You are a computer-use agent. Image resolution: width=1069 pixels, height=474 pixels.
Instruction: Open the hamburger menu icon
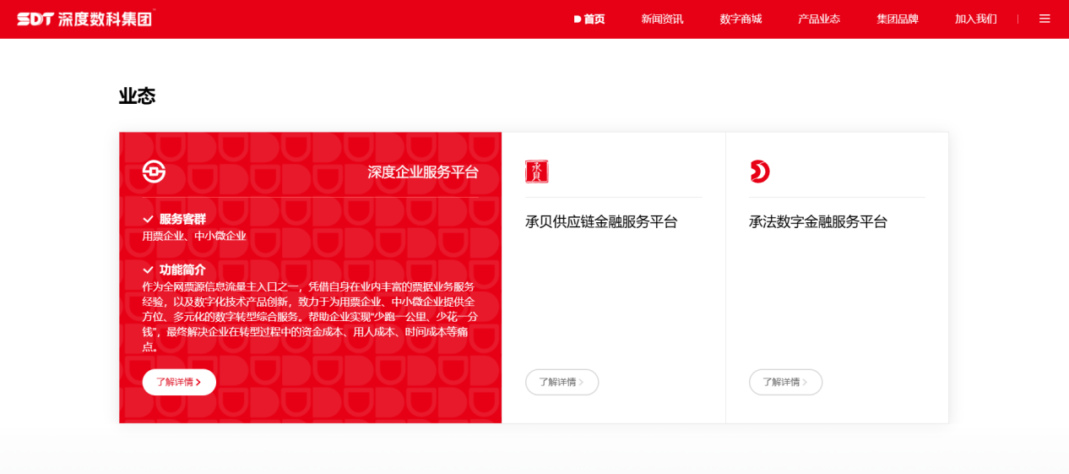click(1045, 19)
